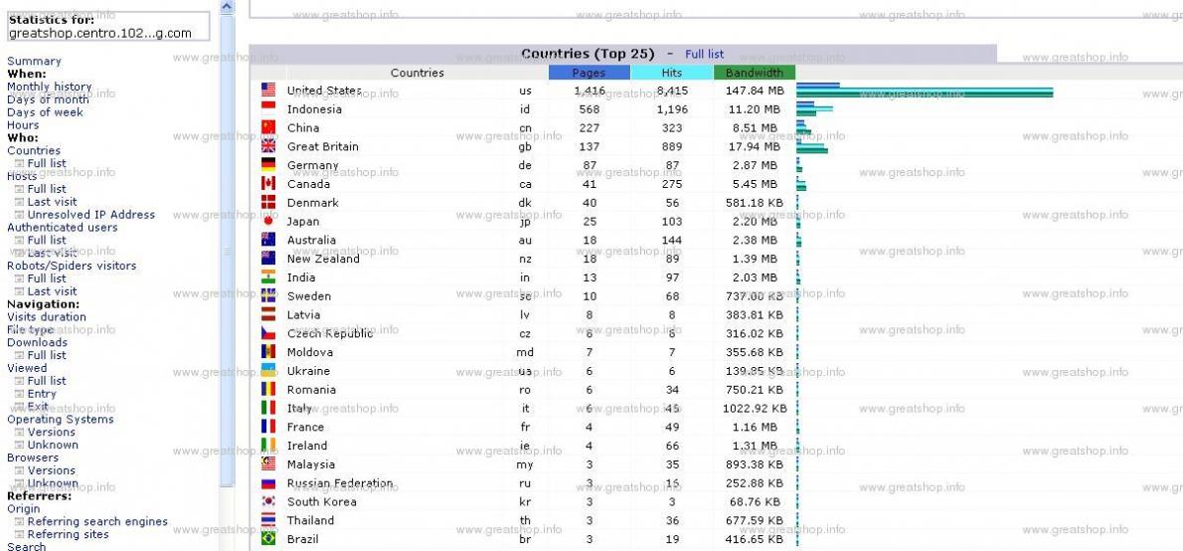Click the Malaysia flag icon
This screenshot has height=551, width=1183.
[x=267, y=464]
